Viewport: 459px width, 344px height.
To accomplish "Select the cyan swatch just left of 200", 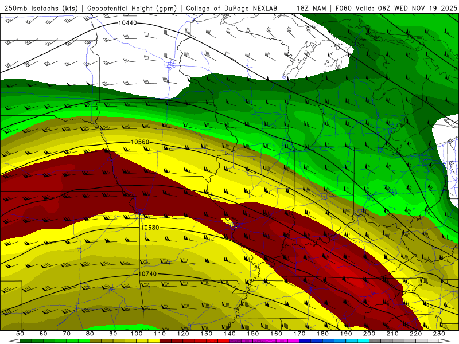I will [x=363, y=341].
